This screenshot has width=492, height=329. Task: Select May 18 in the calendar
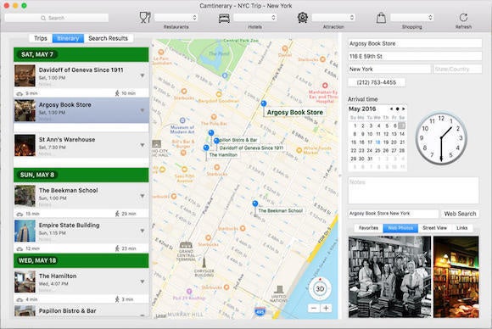click(378, 142)
